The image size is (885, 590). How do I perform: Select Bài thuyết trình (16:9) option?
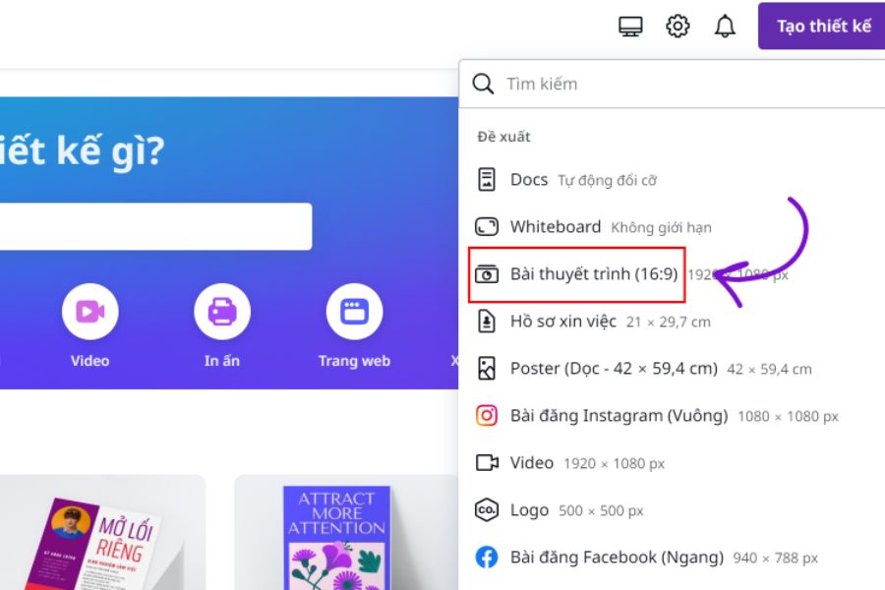[593, 274]
